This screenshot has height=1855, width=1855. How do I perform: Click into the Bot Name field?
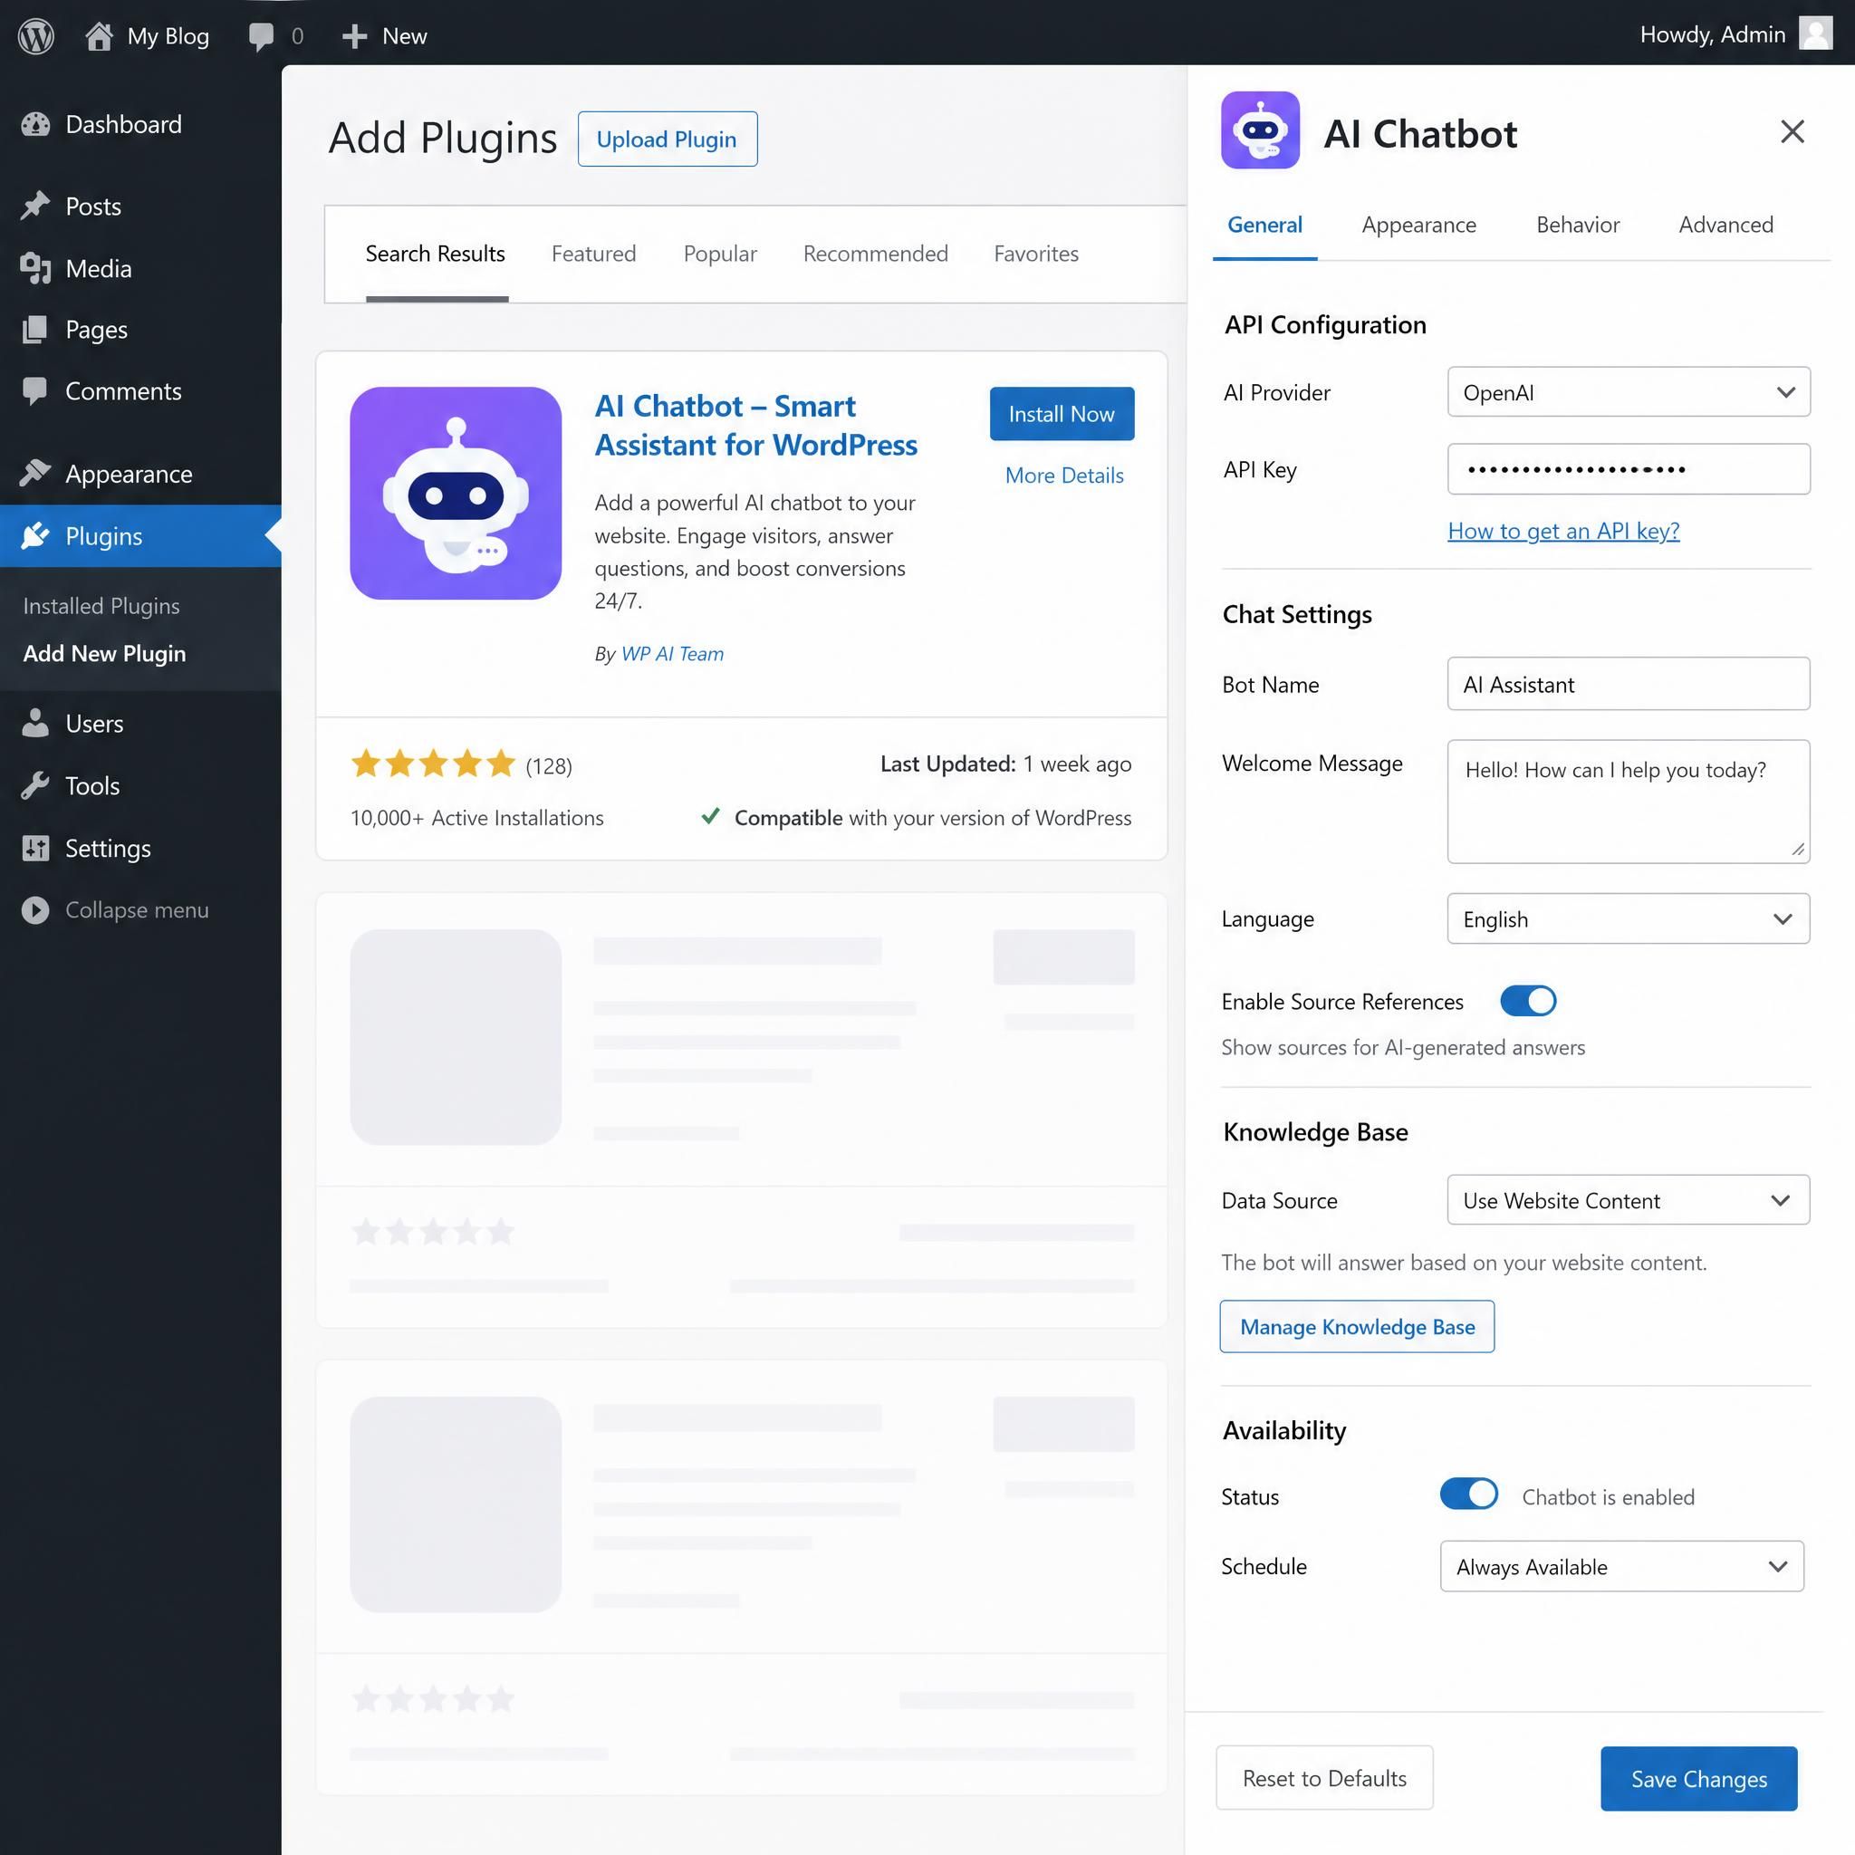tap(1629, 684)
